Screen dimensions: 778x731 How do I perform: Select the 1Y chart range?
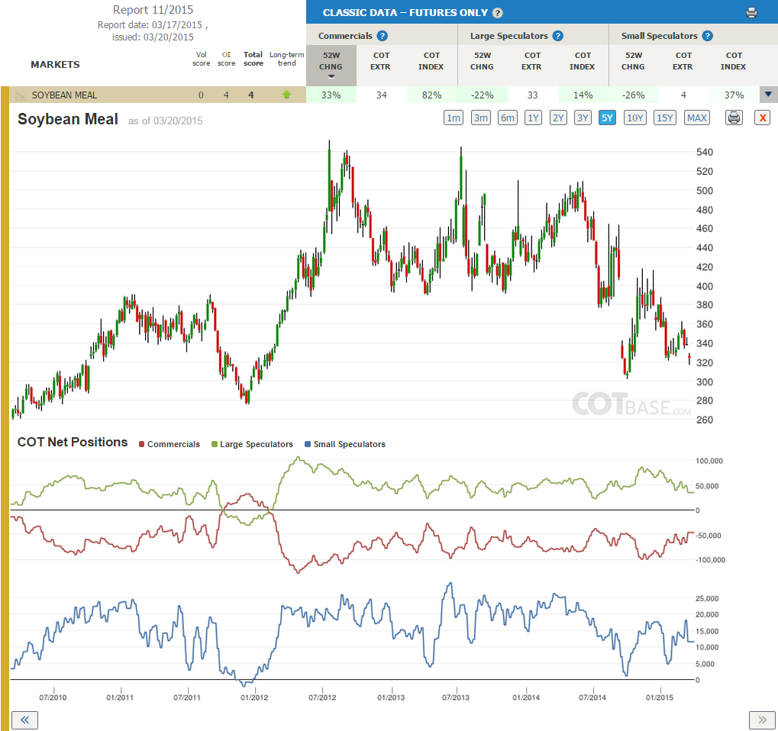533,118
